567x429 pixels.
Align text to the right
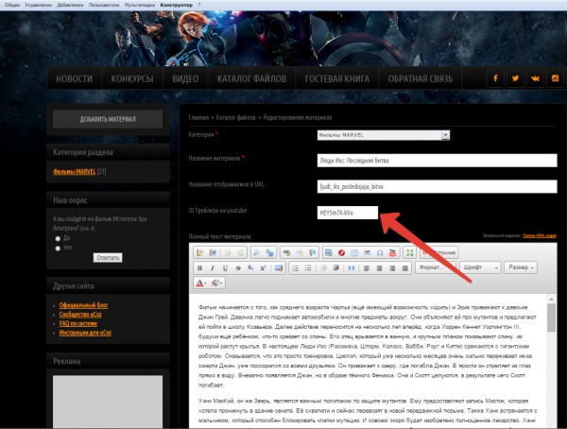pos(392,268)
